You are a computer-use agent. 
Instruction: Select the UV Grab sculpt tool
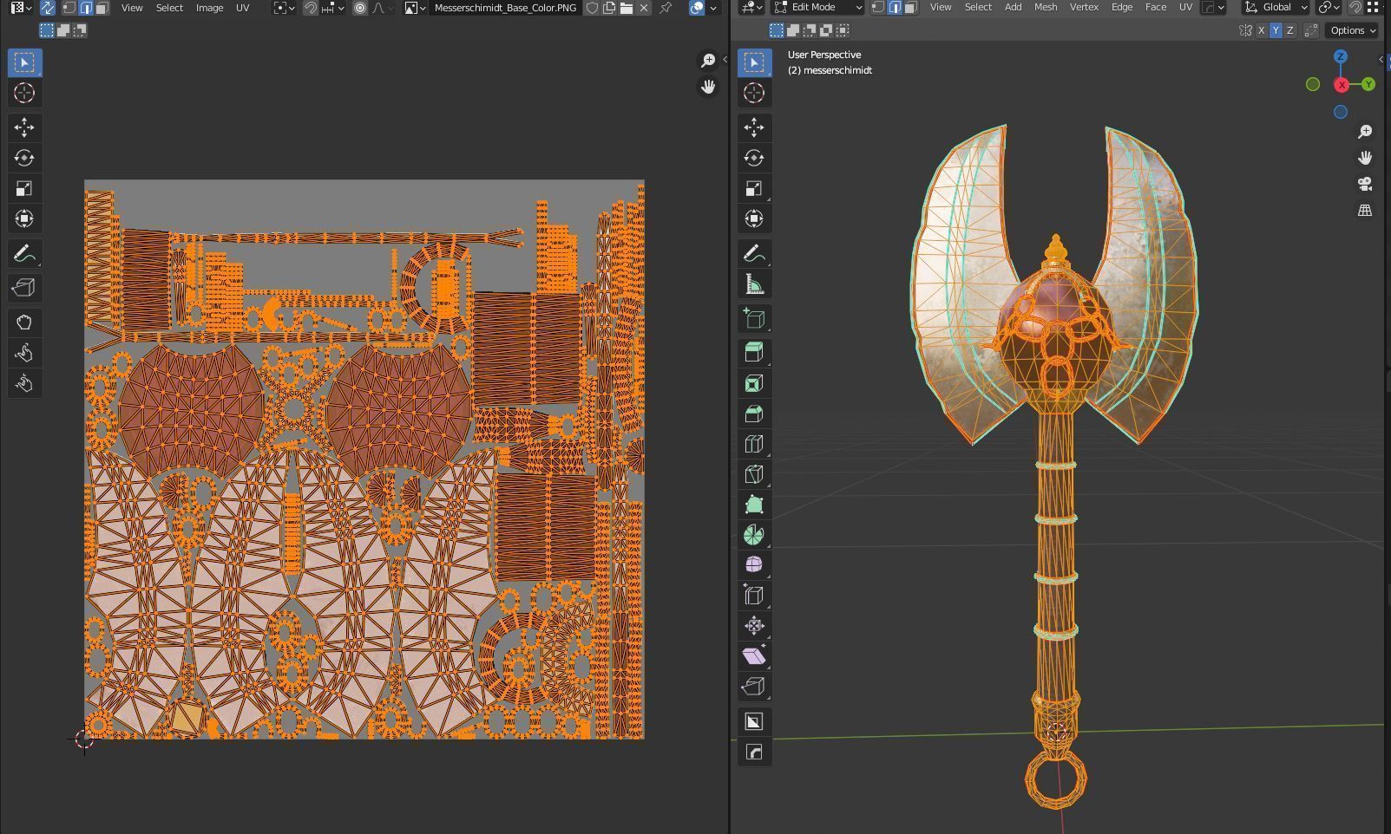pos(23,323)
